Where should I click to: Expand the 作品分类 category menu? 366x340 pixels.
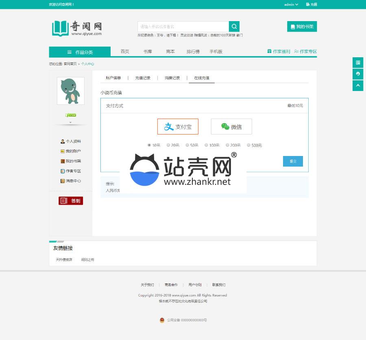click(x=80, y=52)
